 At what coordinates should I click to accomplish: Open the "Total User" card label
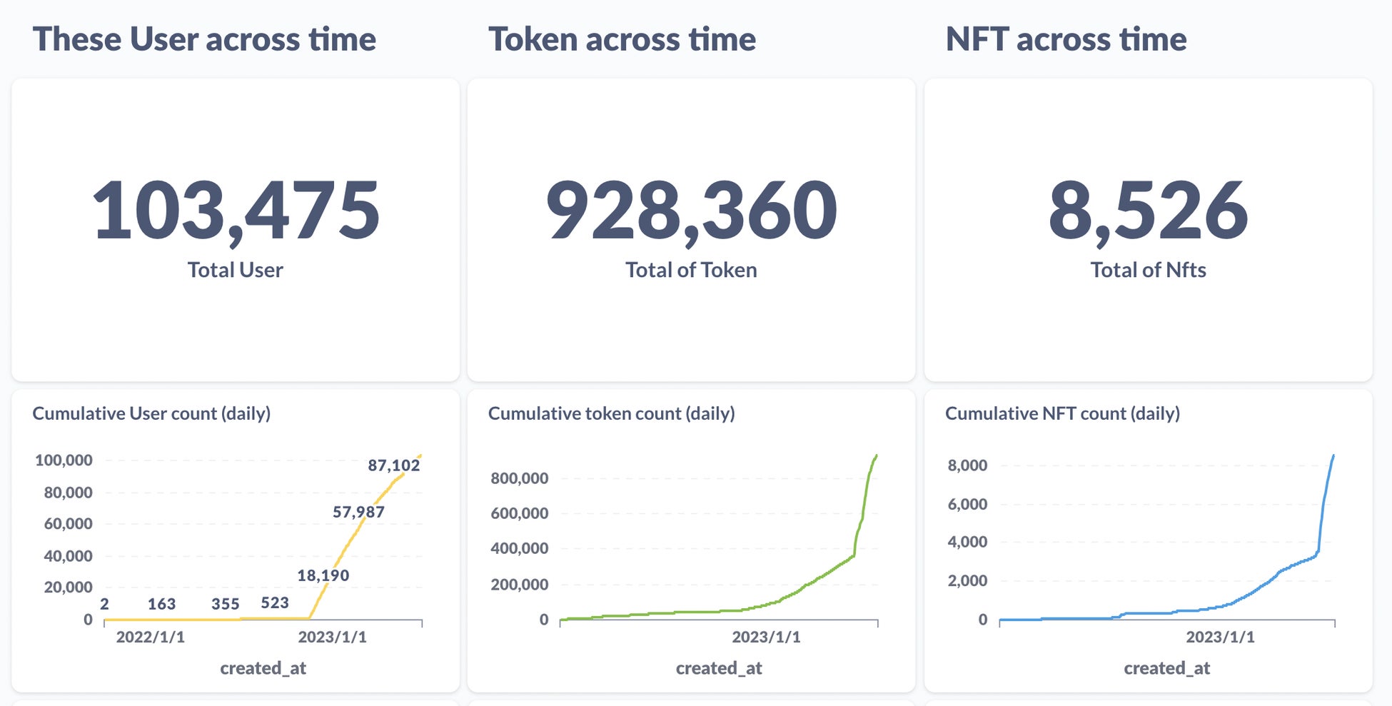pyautogui.click(x=236, y=270)
